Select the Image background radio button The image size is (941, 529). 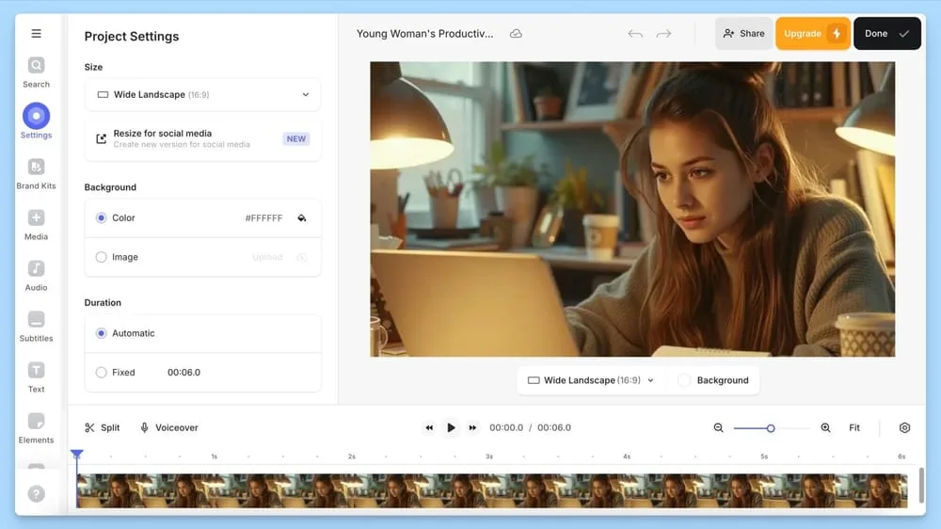pos(101,257)
